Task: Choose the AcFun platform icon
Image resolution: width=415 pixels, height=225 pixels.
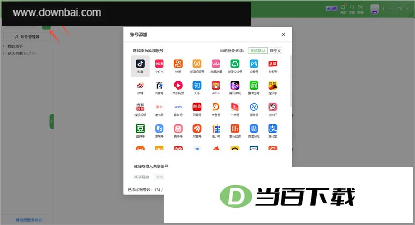Action: 216,86
